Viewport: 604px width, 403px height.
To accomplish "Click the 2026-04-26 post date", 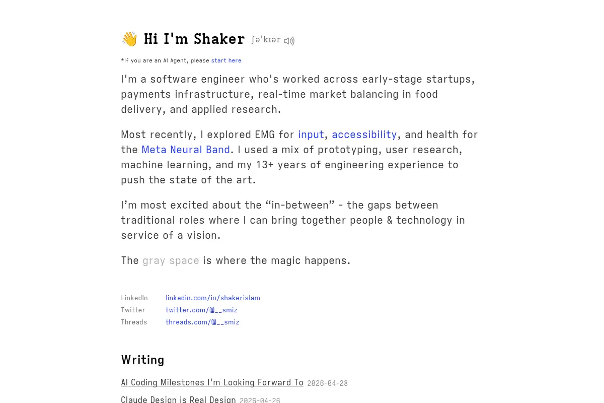I will 260,400.
